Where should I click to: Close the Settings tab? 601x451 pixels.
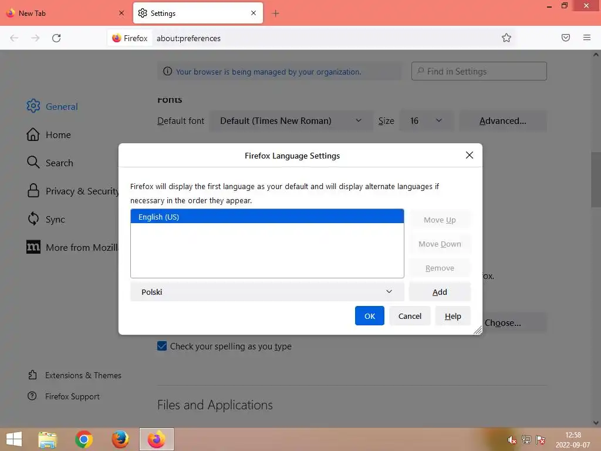pyautogui.click(x=254, y=13)
